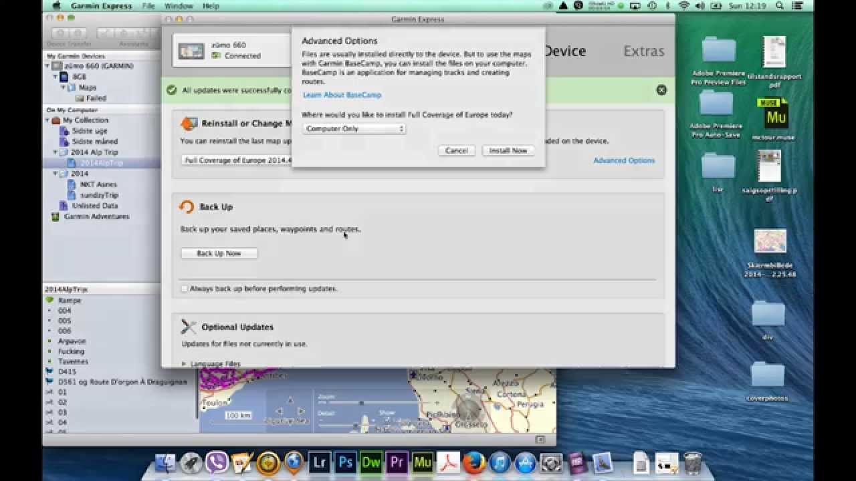Open Garmin BaseCamp from the Dock
Viewport: 856px width, 481px height.
268,463
